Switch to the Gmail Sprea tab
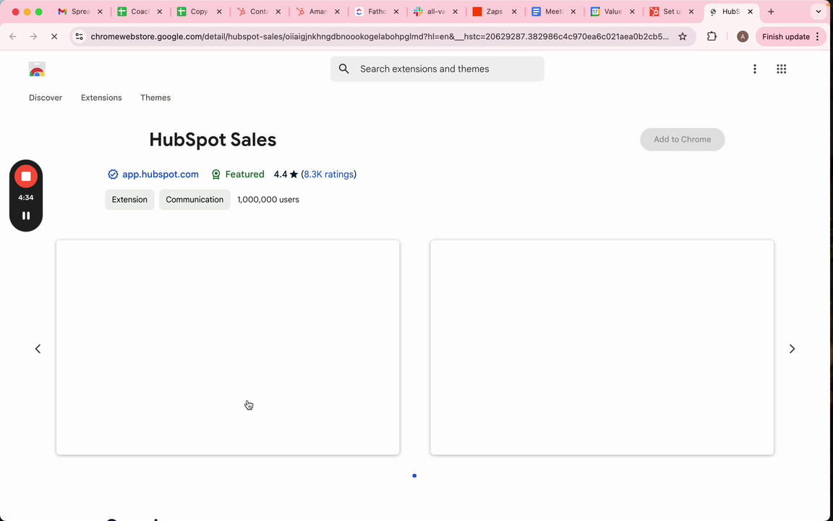The width and height of the screenshot is (833, 521). coord(80,12)
